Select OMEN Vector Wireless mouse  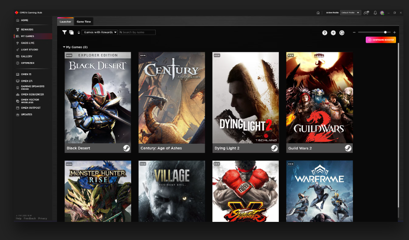click(x=28, y=101)
